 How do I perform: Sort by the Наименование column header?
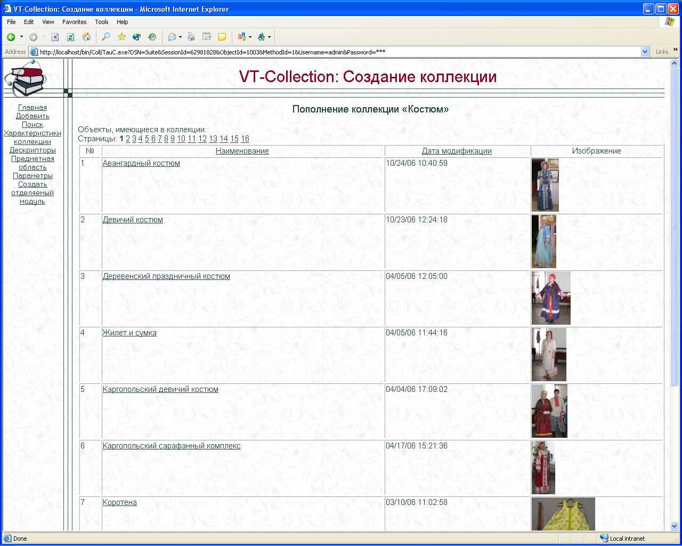click(x=242, y=151)
